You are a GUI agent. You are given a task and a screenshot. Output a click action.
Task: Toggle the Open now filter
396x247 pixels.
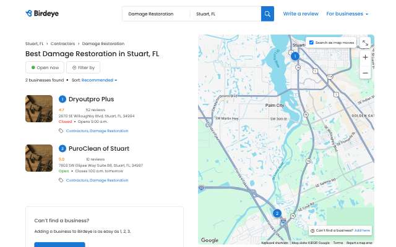coord(45,67)
